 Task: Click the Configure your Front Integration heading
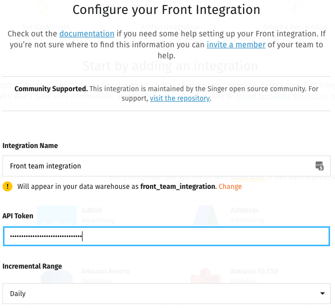[x=167, y=10]
